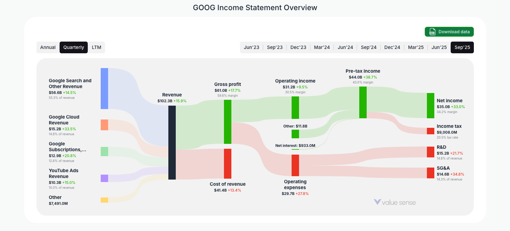Image resolution: width=510 pixels, height=231 pixels.
Task: Open the Dec'23 quarter data
Action: click(298, 47)
